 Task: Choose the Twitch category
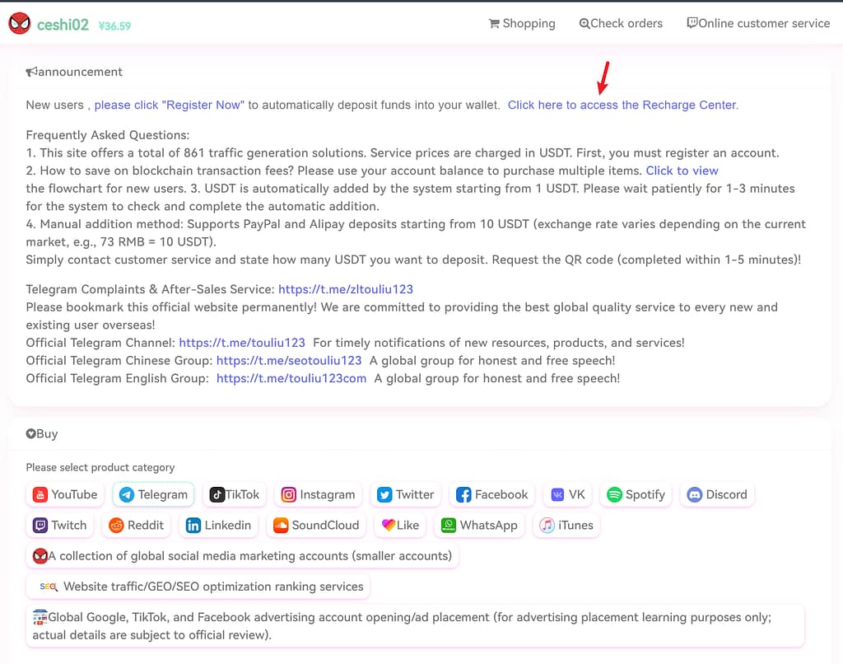click(59, 525)
